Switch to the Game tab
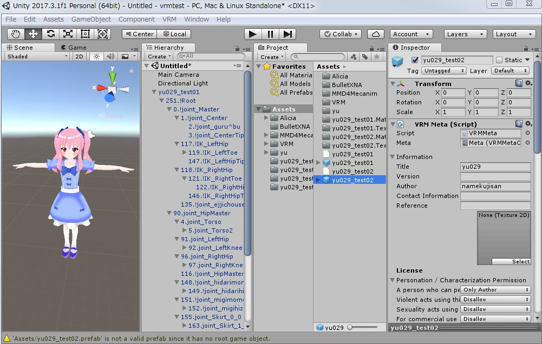The image size is (542, 344). tap(73, 48)
